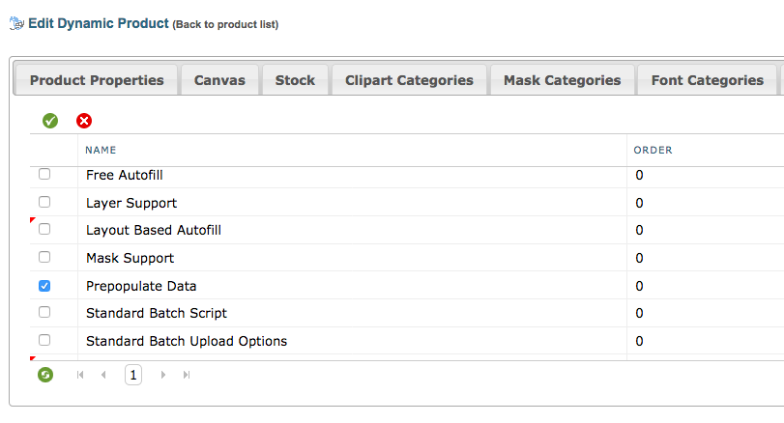Switch to the Canvas tab
The image size is (784, 423).
point(219,80)
